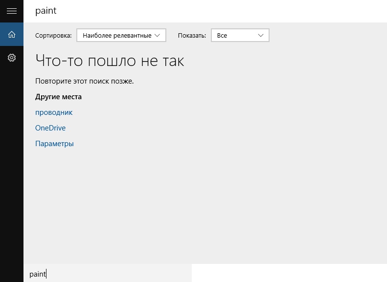The width and height of the screenshot is (387, 282).
Task: Click the 'paint' query title at top
Action: point(46,11)
